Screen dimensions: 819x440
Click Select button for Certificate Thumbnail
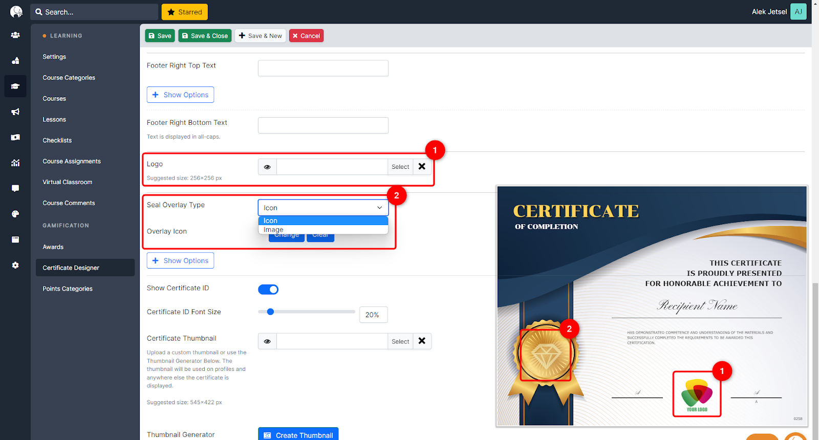tap(400, 341)
